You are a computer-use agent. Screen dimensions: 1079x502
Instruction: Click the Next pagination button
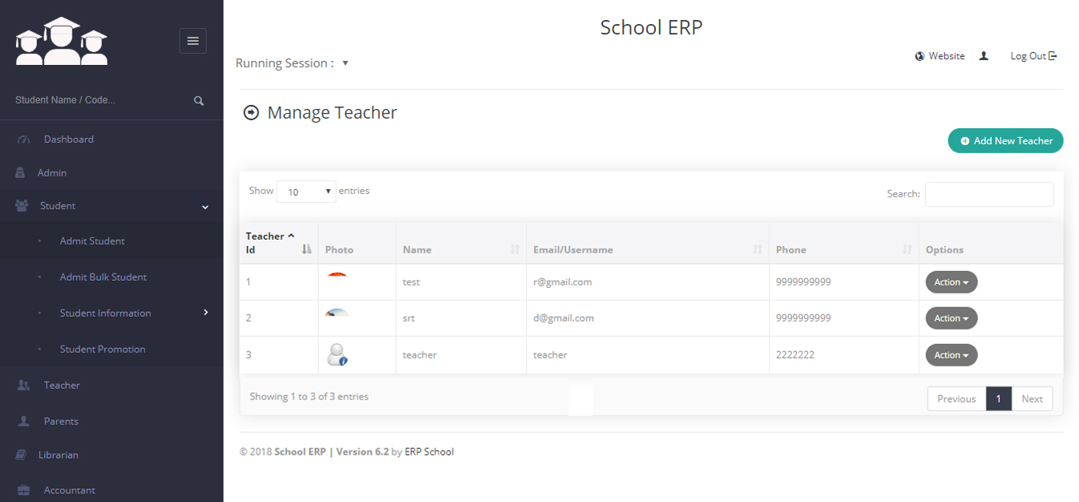pos(1032,399)
